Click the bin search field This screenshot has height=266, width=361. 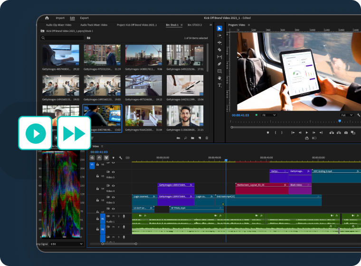(63, 38)
